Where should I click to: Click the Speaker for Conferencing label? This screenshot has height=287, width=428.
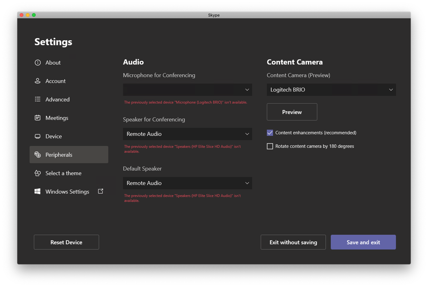[x=154, y=120]
